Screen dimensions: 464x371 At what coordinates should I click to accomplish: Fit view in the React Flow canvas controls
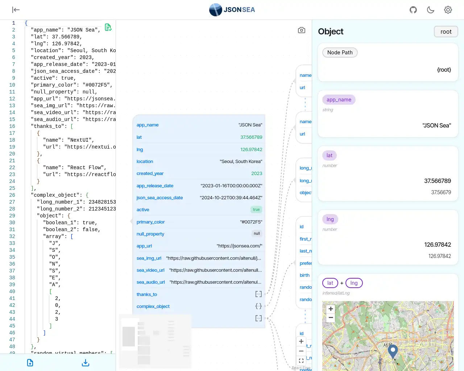click(301, 361)
